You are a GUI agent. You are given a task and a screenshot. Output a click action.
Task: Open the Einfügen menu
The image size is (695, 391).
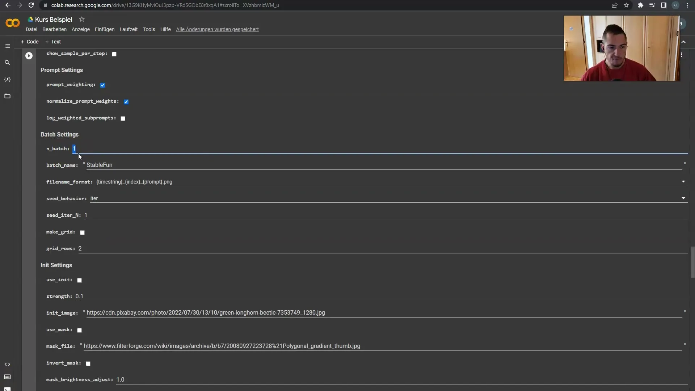(x=105, y=29)
